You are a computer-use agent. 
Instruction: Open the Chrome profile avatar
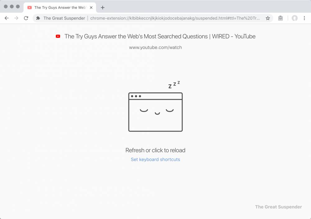coord(295,18)
